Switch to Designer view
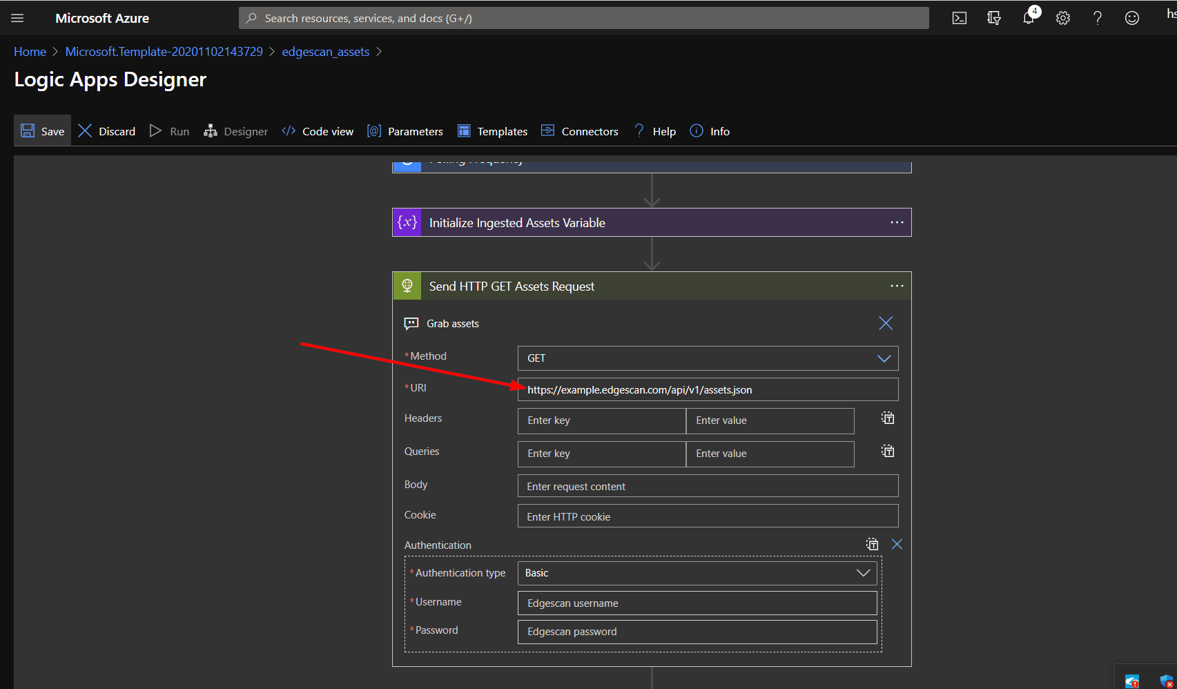1177x689 pixels. pyautogui.click(x=235, y=131)
